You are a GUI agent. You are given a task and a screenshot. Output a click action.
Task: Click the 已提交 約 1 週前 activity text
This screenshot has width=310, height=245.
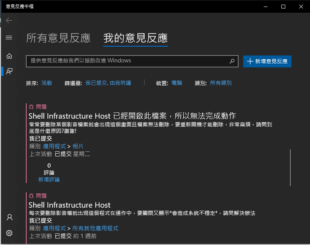pos(76,236)
